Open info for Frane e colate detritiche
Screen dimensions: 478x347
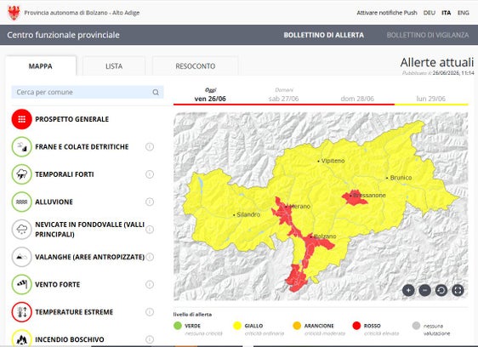pyautogui.click(x=150, y=146)
